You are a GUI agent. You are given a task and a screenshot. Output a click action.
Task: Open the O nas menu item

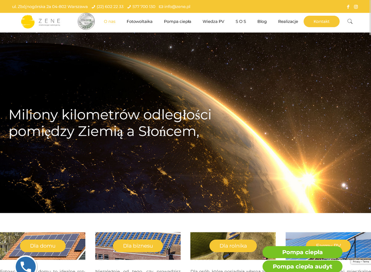[109, 21]
